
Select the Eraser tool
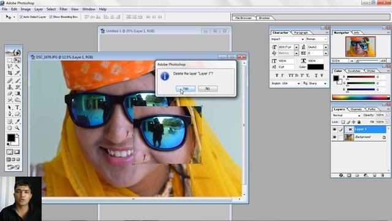point(10,93)
